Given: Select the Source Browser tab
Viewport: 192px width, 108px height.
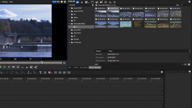Looking at the screenshot, I should [95, 67].
